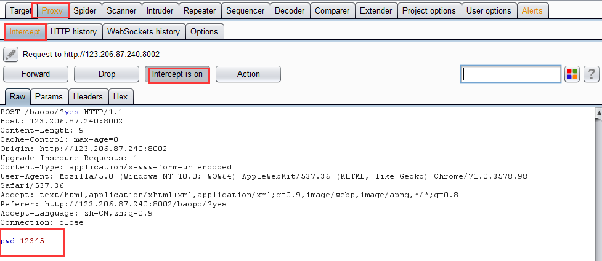Click the Content-Type header line

pyautogui.click(x=116, y=167)
